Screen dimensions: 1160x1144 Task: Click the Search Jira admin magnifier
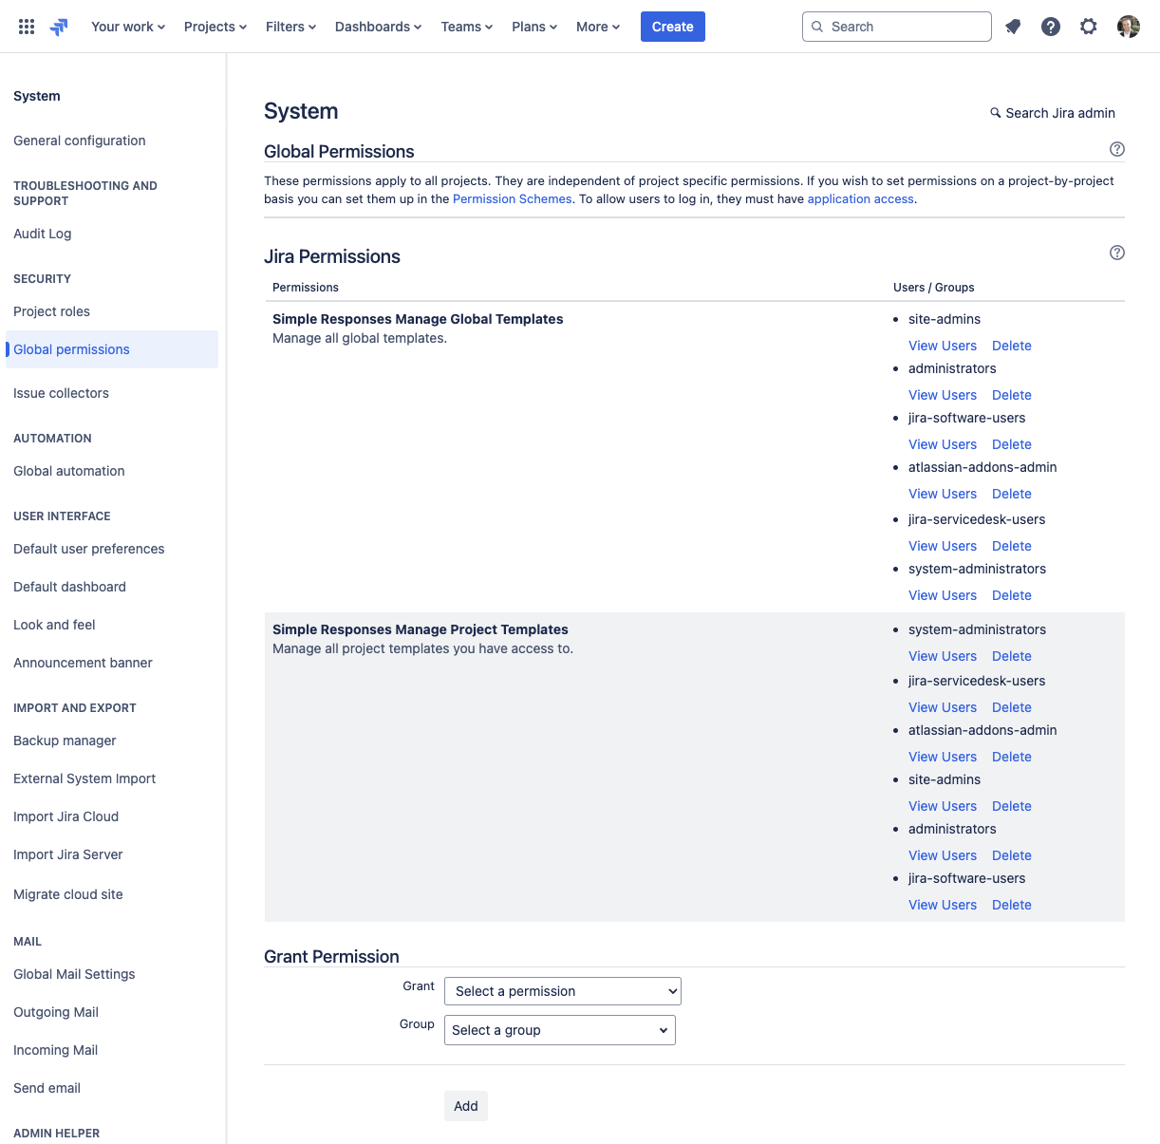click(x=996, y=113)
